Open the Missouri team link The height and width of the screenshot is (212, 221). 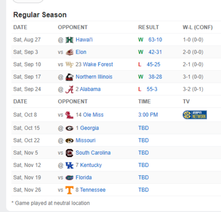coord(86,140)
